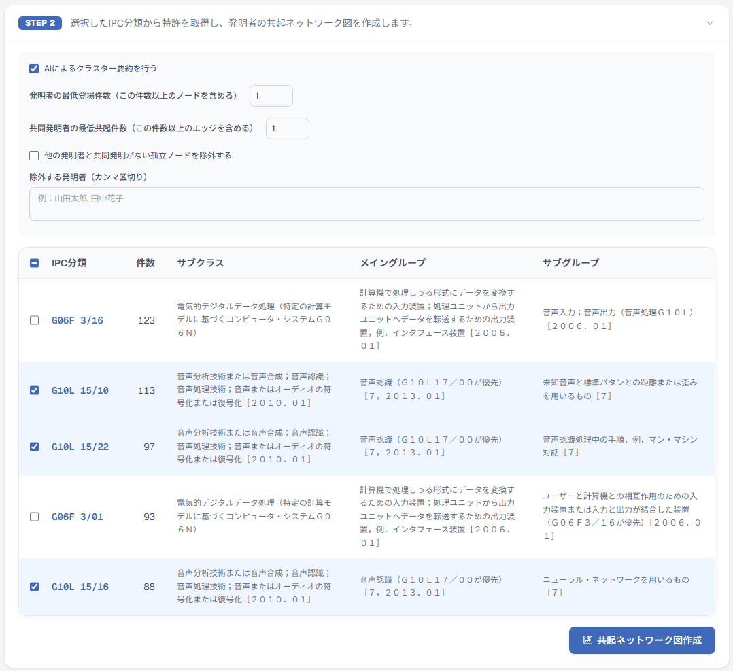The image size is (733, 671).
Task: Click the 音声認識処理中の手順 subgroup cell
Action: pos(620,446)
